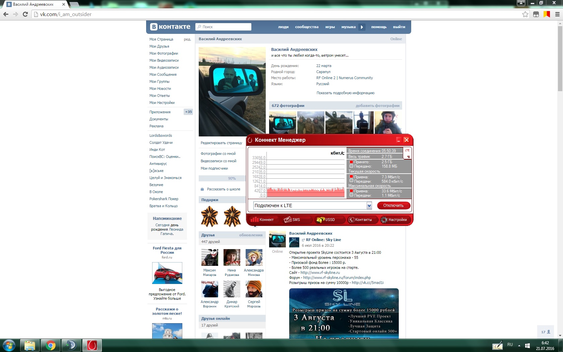Reload the page with the refresh icon
Viewport: 563px width, 352px height.
25,14
